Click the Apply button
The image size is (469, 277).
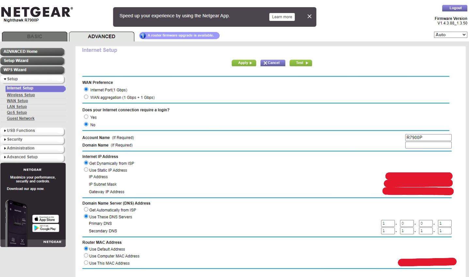pyautogui.click(x=244, y=63)
